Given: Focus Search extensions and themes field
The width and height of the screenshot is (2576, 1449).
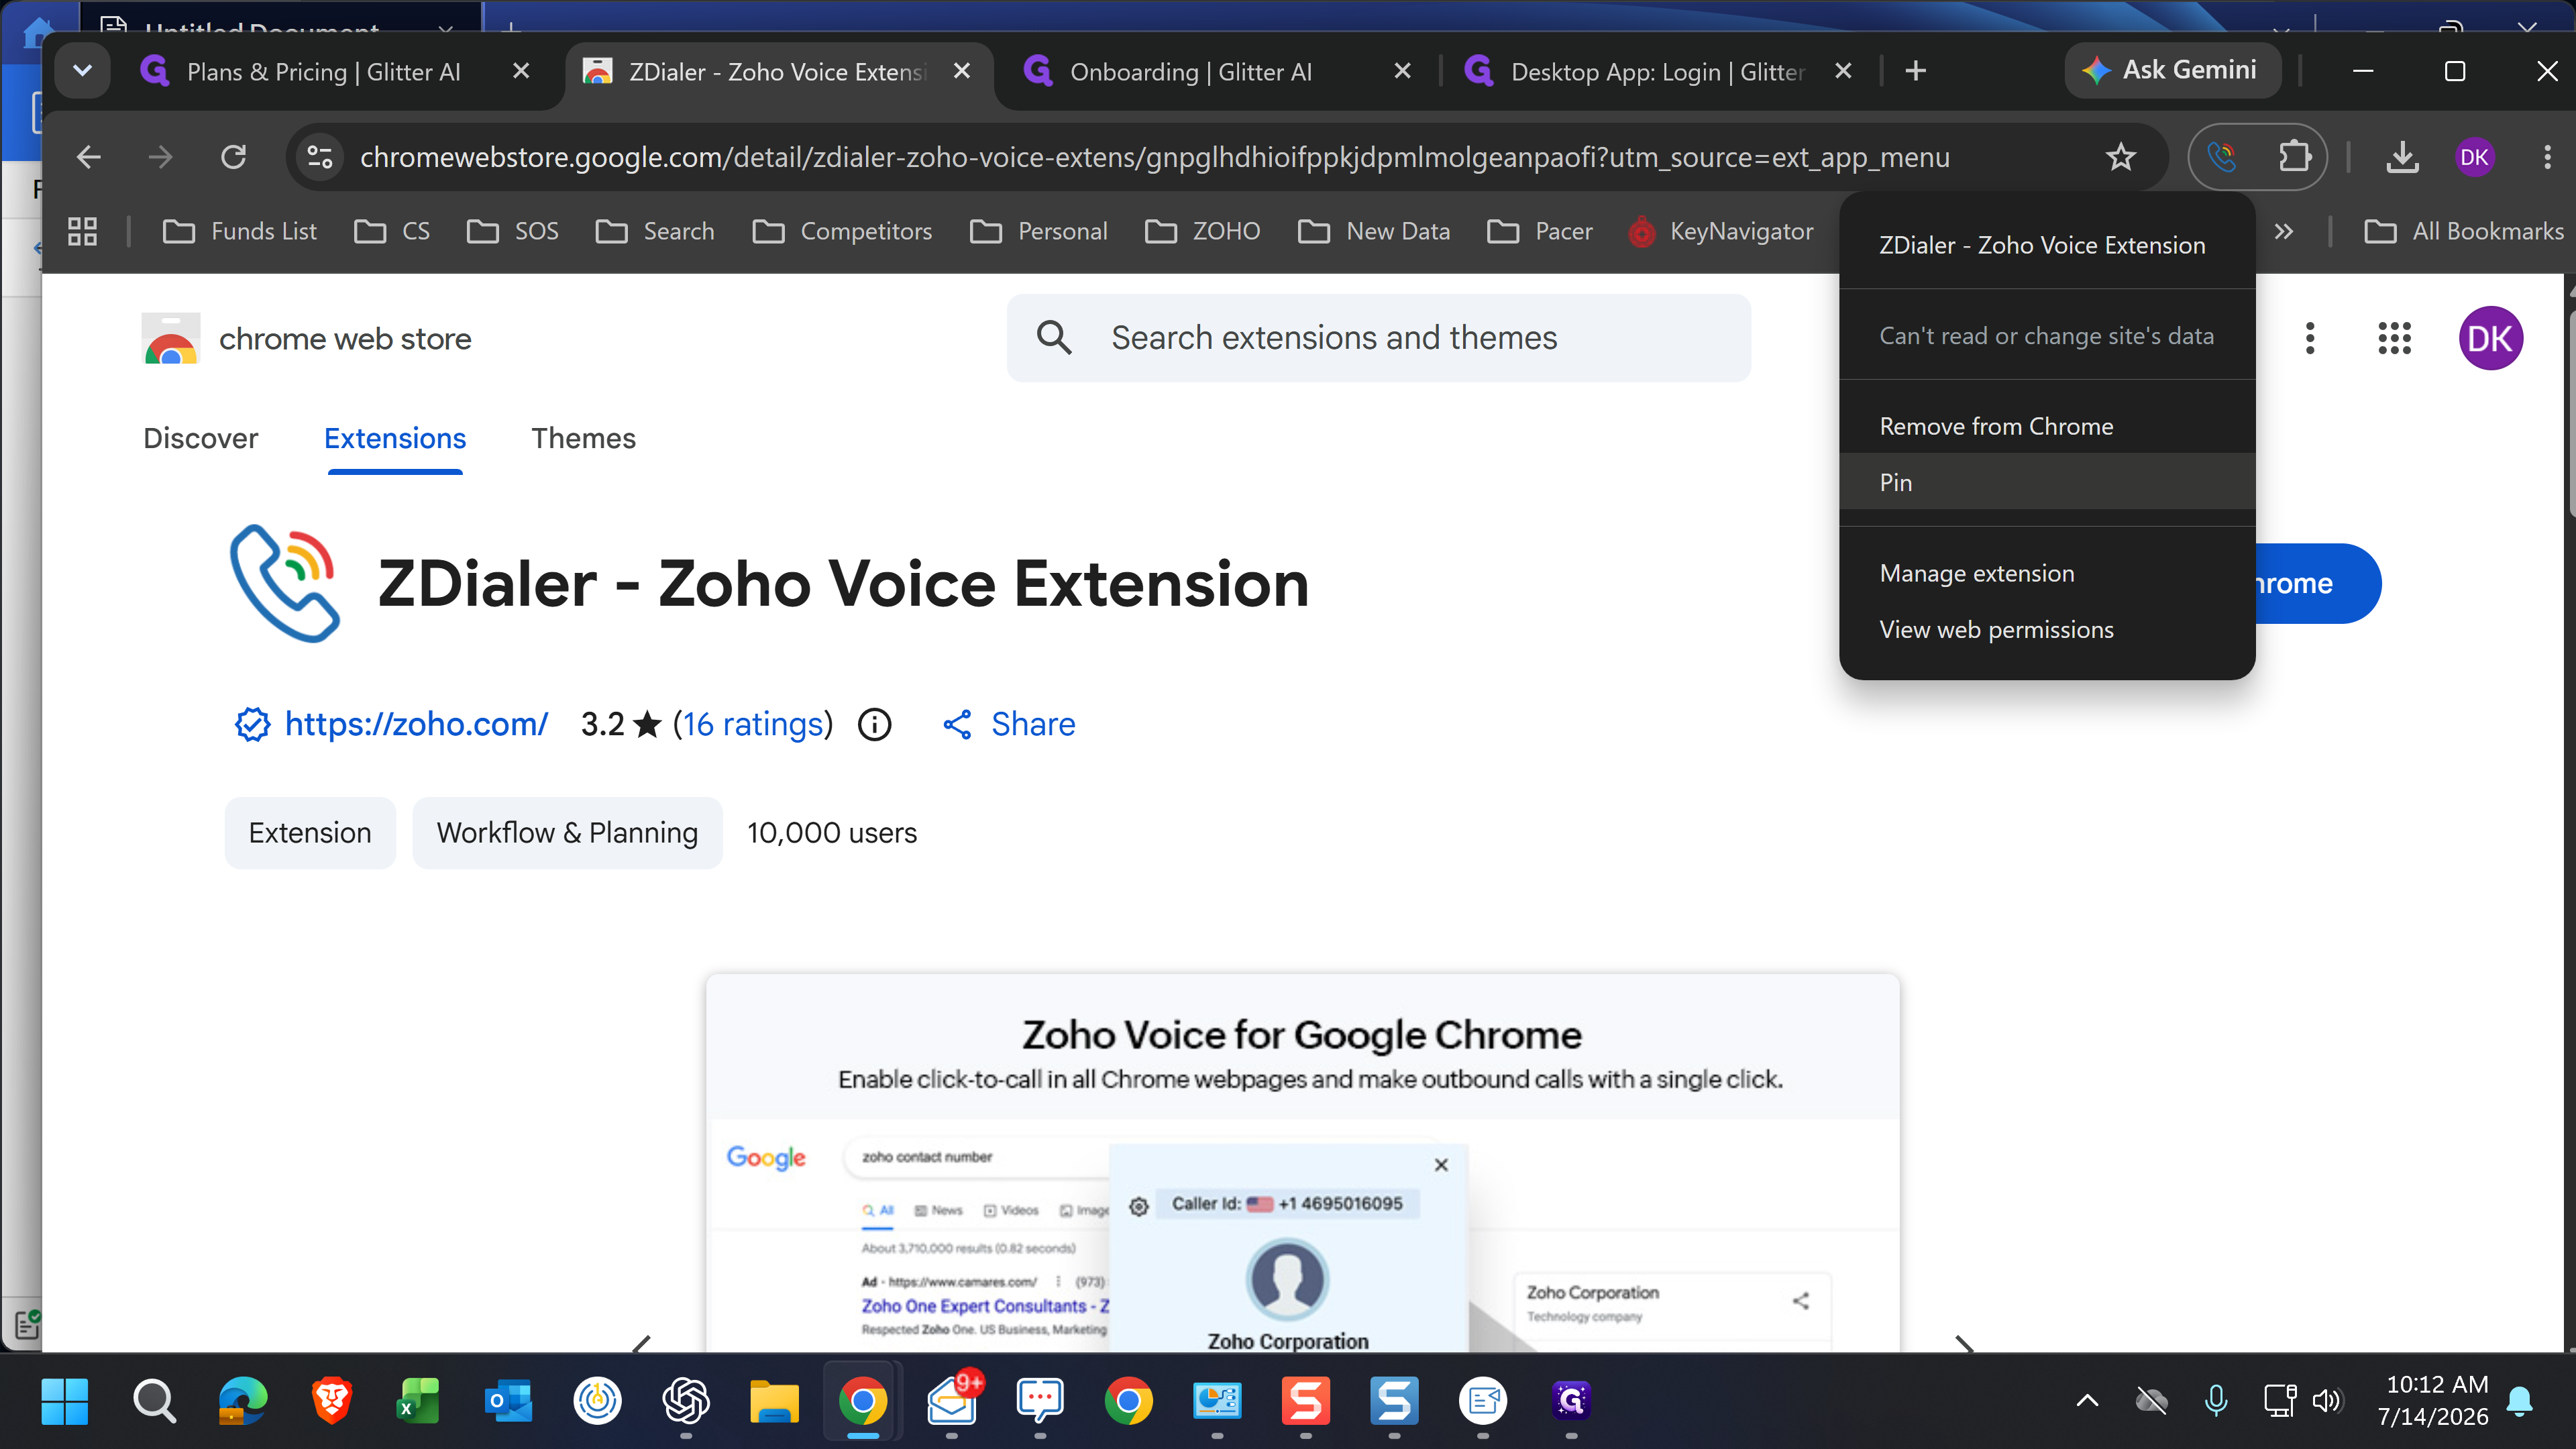Looking at the screenshot, I should pyautogui.click(x=1378, y=338).
